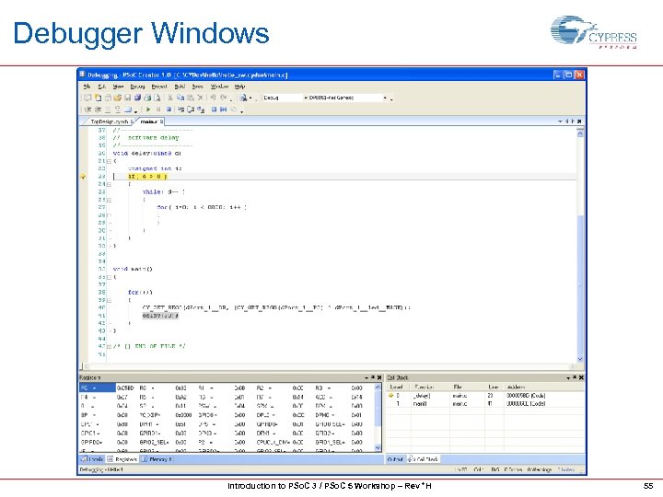Select the Registers bottom tab
The height and width of the screenshot is (497, 663).
[x=122, y=459]
